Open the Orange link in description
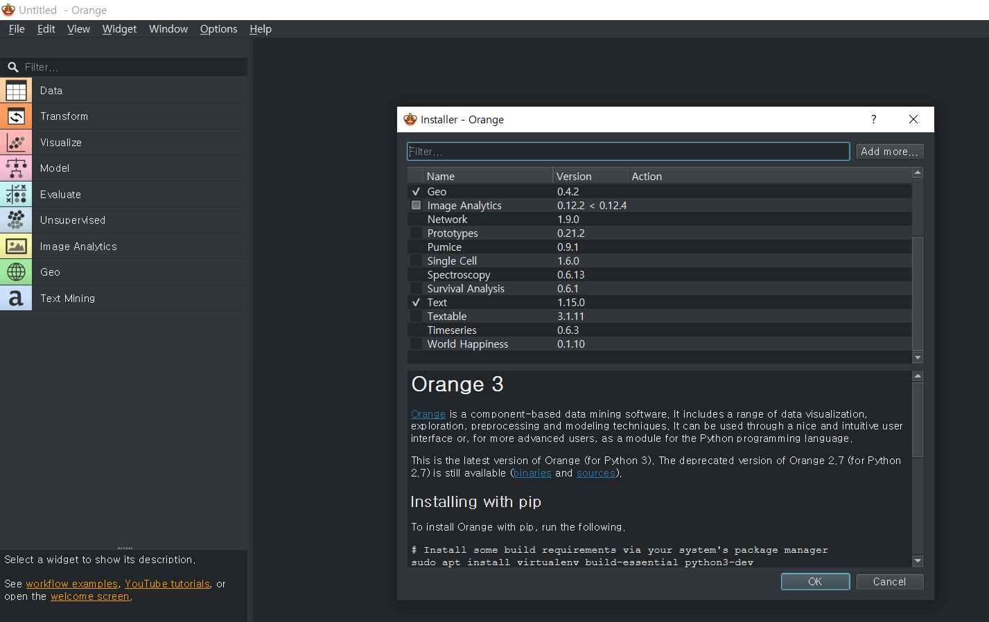The width and height of the screenshot is (989, 622). [428, 414]
